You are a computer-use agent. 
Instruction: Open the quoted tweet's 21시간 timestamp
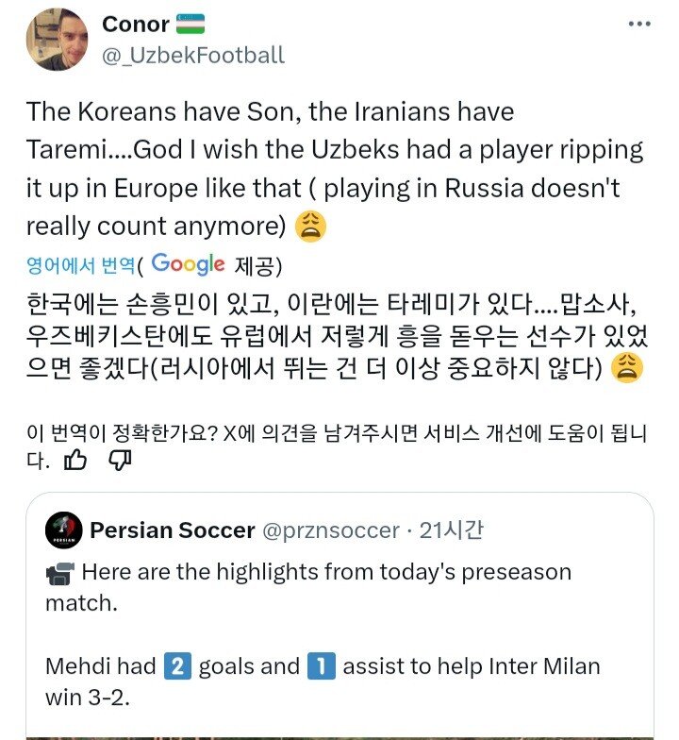(452, 530)
